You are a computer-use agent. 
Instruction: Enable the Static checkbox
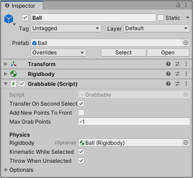point(161,18)
